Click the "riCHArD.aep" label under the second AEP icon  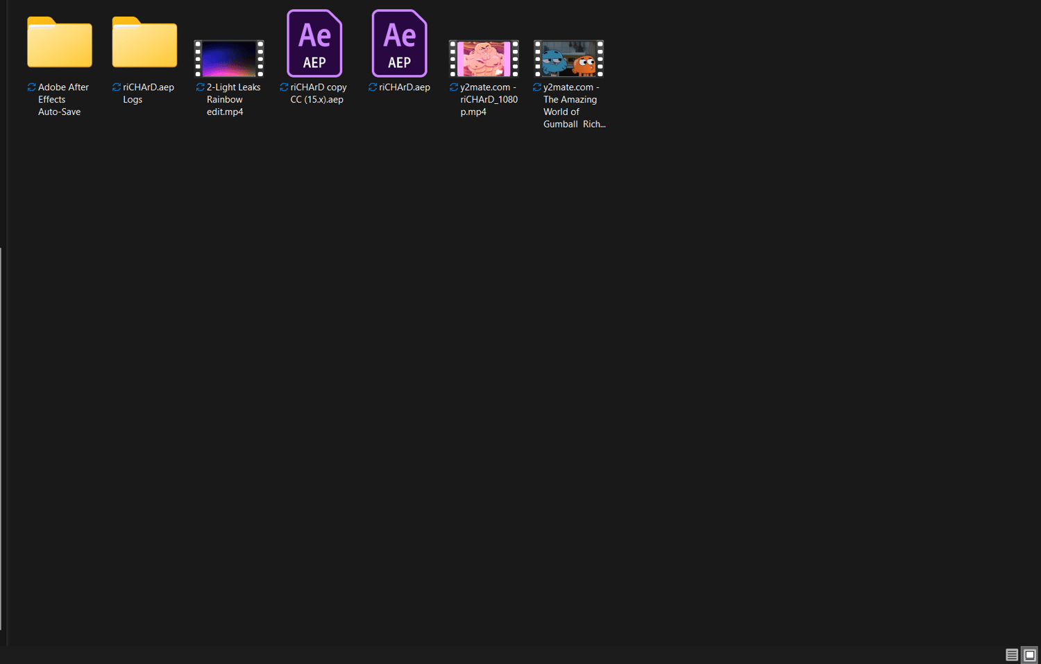click(x=405, y=87)
